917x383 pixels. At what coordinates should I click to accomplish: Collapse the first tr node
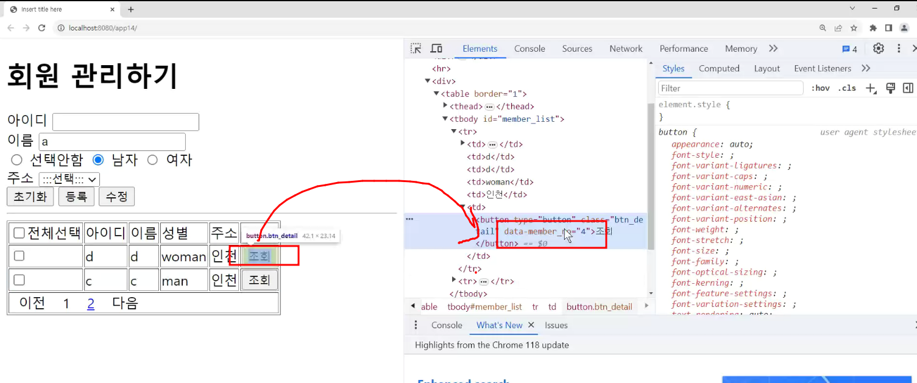(x=454, y=132)
